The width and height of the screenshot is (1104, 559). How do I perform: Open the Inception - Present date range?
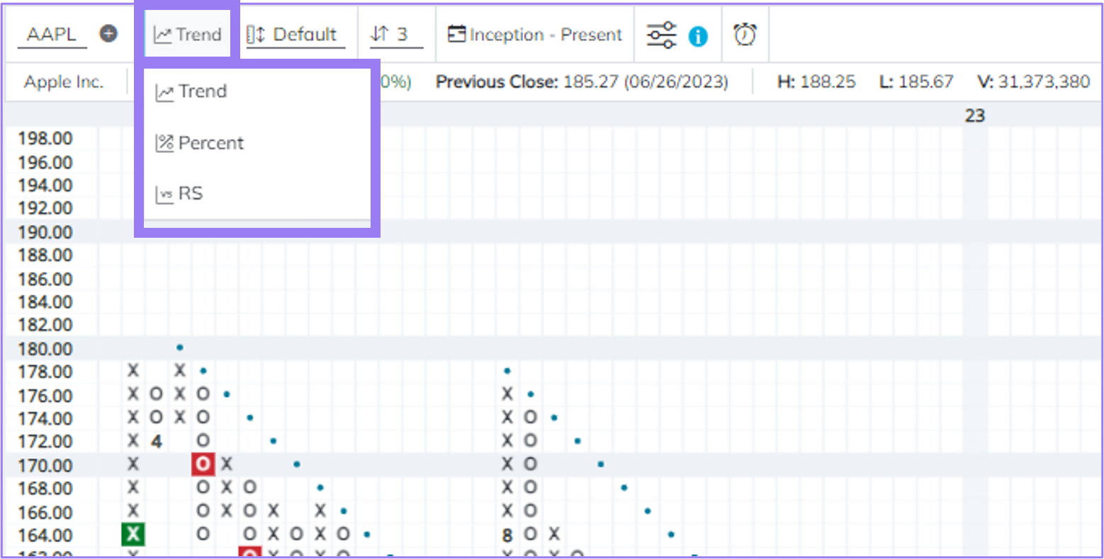click(x=535, y=34)
